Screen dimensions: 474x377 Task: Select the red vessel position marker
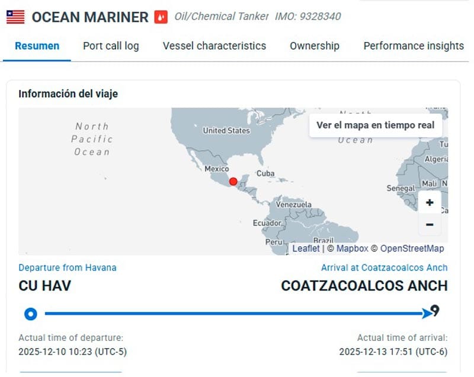[233, 182]
